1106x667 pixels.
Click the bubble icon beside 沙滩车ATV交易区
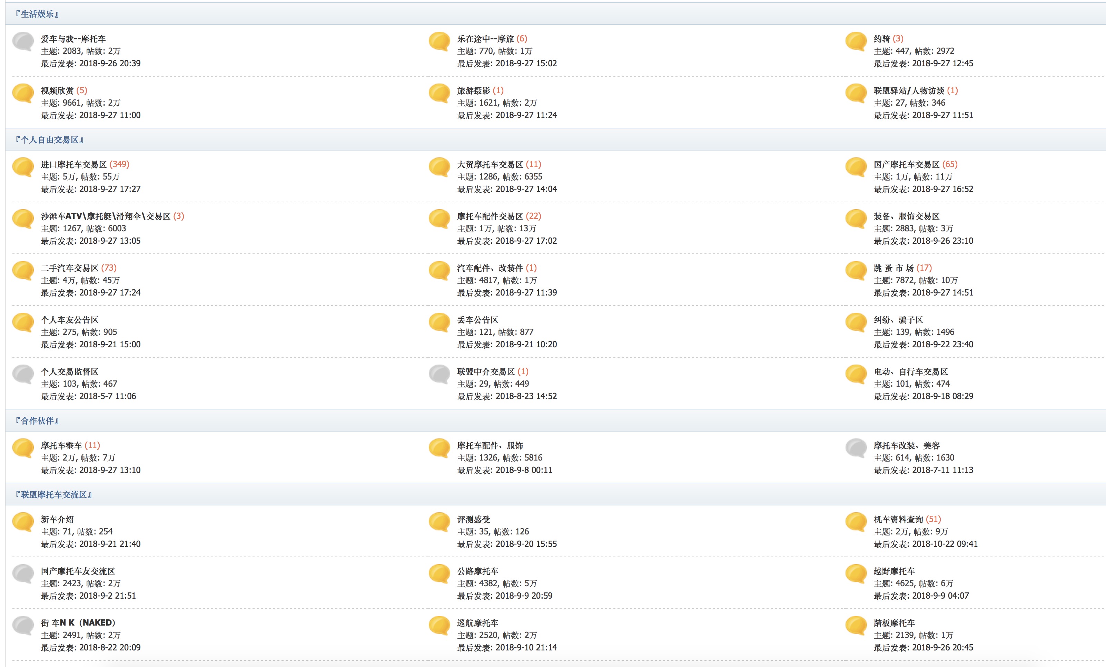tap(23, 219)
